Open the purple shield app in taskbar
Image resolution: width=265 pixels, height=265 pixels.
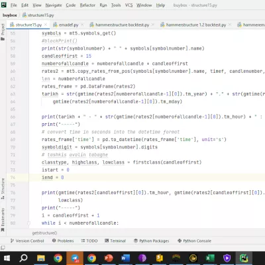(x=227, y=258)
